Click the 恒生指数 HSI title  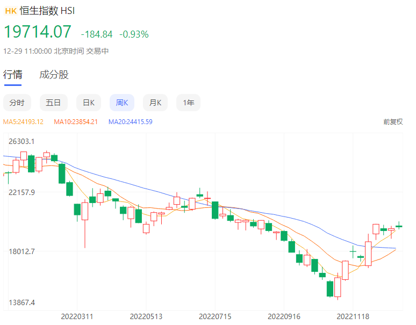tap(47, 11)
